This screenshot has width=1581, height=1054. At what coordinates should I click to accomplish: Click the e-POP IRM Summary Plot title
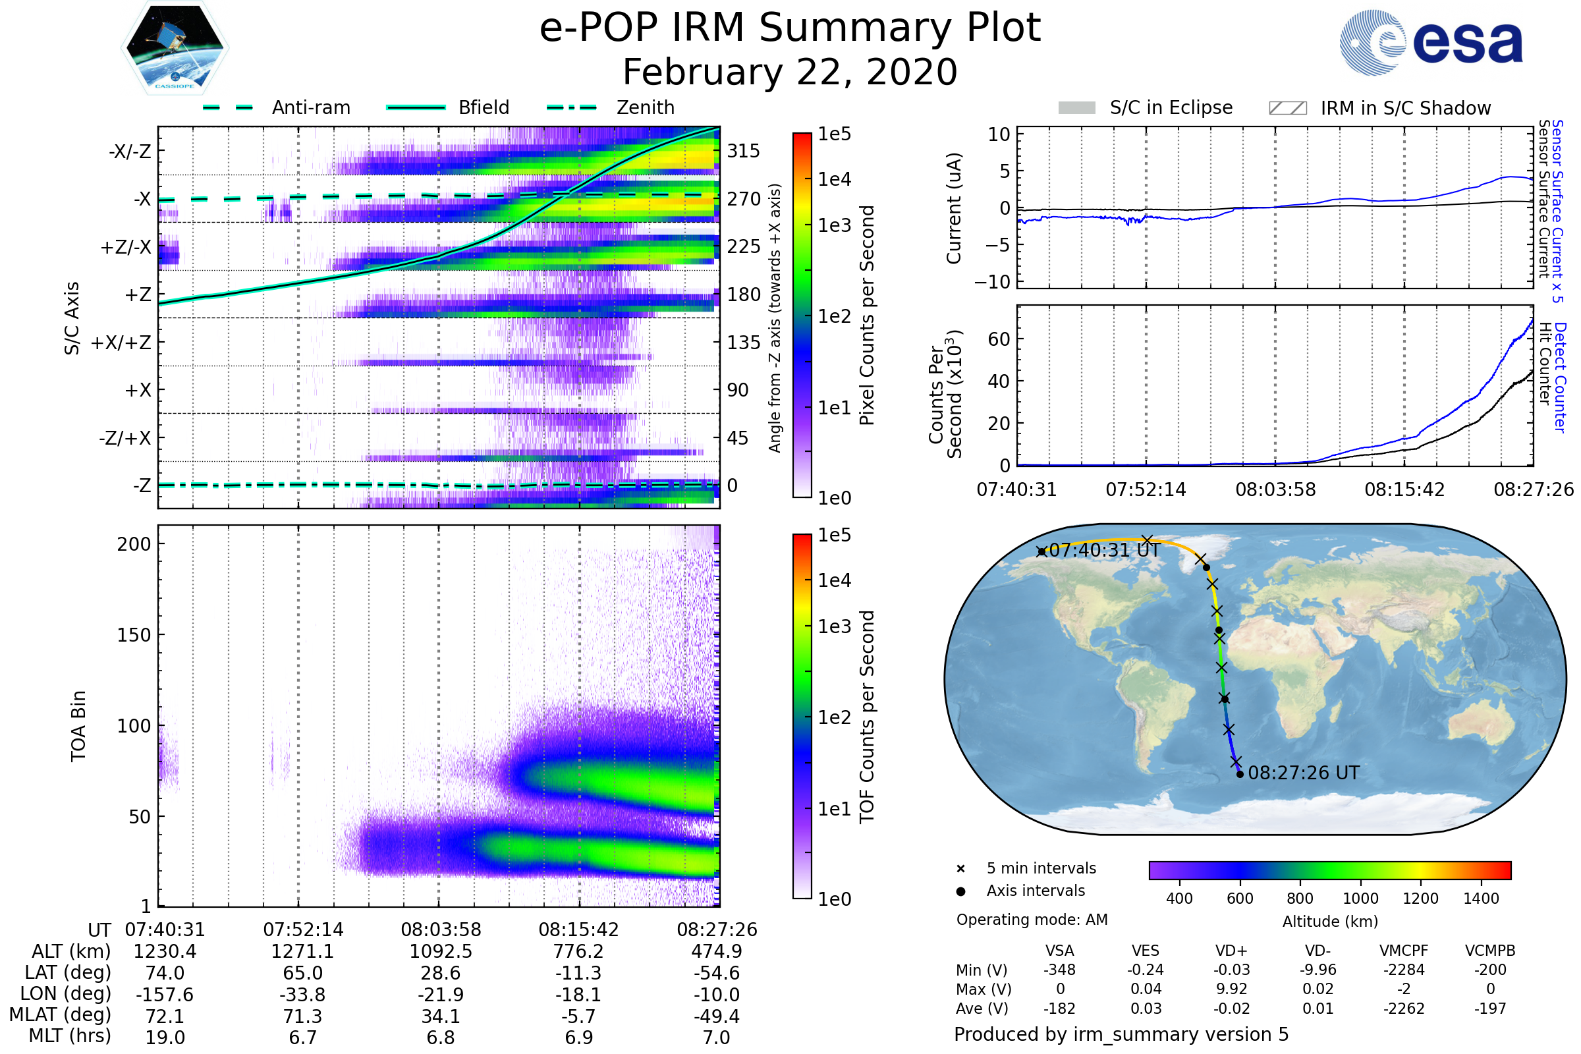(790, 28)
